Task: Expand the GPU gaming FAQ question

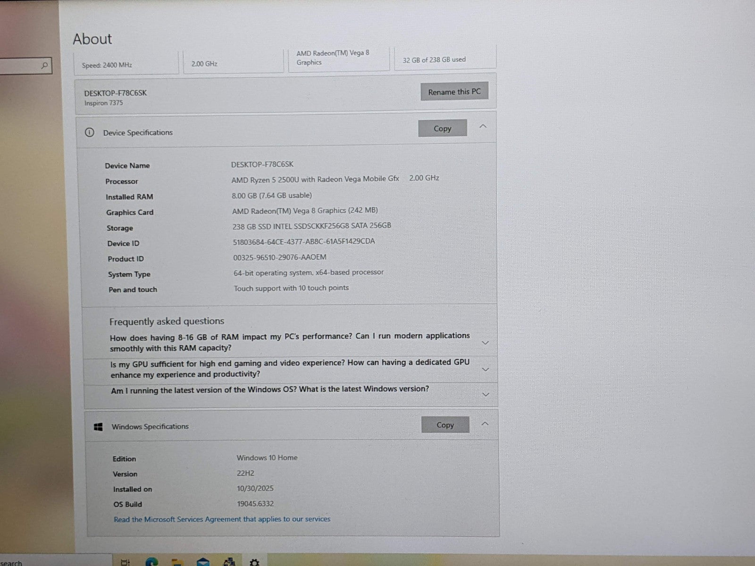Action: point(485,369)
